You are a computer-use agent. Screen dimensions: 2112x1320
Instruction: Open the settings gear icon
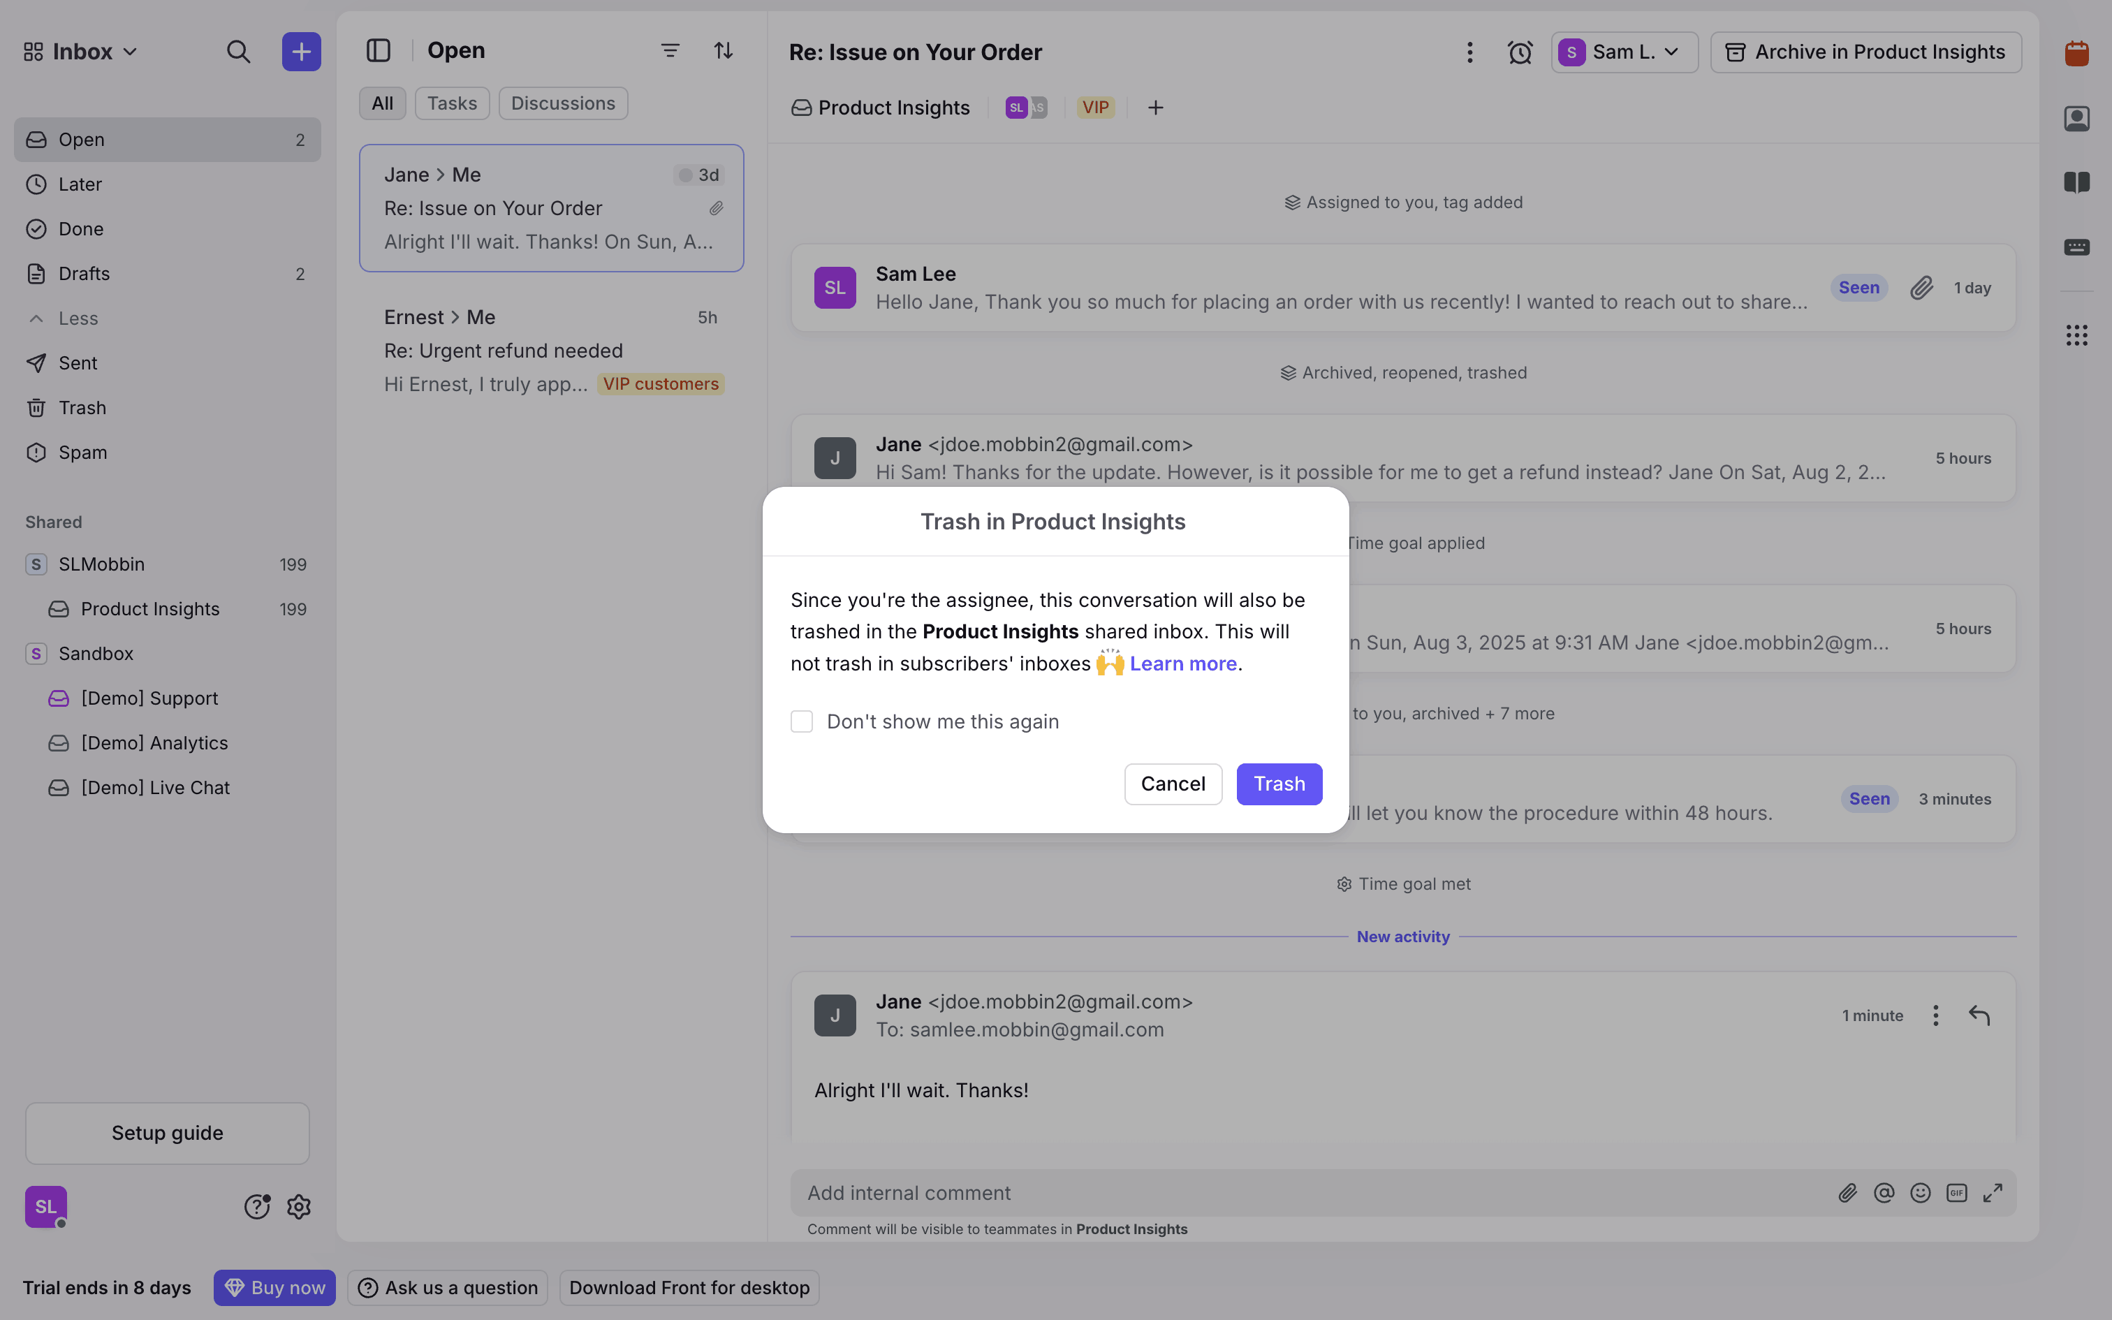[298, 1207]
